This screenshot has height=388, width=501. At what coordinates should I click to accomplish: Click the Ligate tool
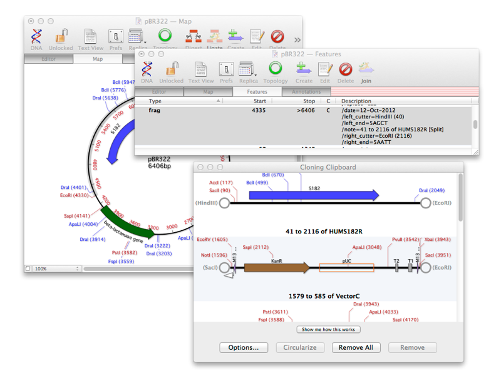pyautogui.click(x=214, y=38)
